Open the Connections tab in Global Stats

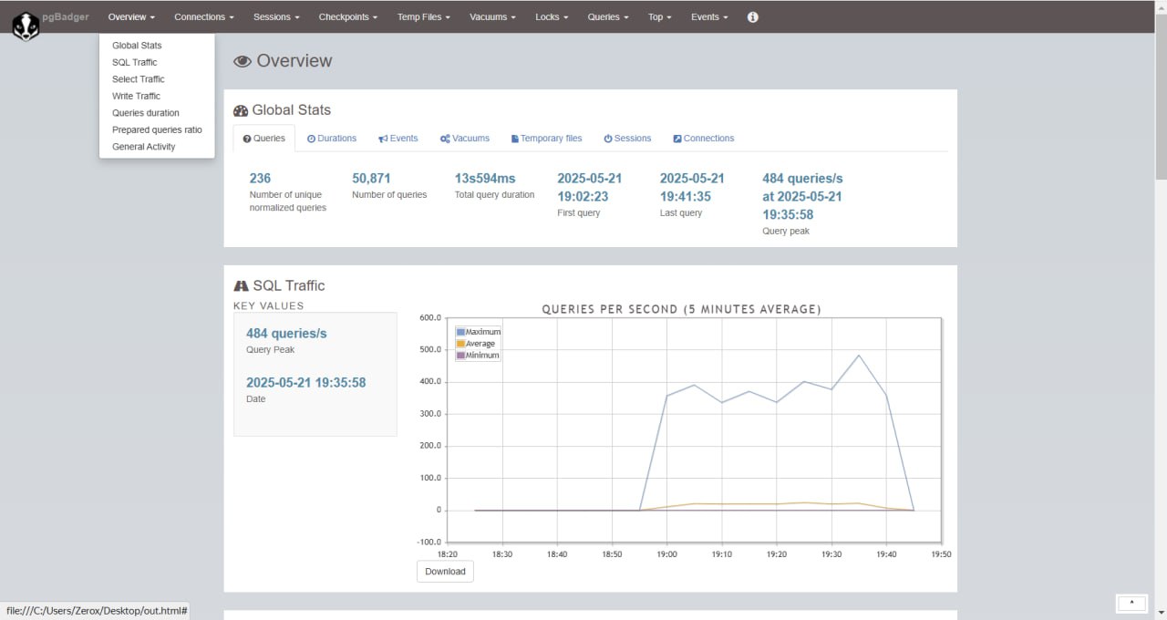point(703,139)
